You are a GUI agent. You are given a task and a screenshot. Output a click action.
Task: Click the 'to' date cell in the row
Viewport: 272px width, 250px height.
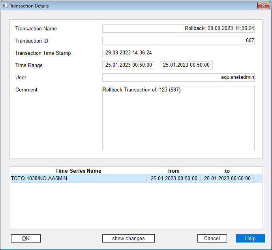pos(227,179)
